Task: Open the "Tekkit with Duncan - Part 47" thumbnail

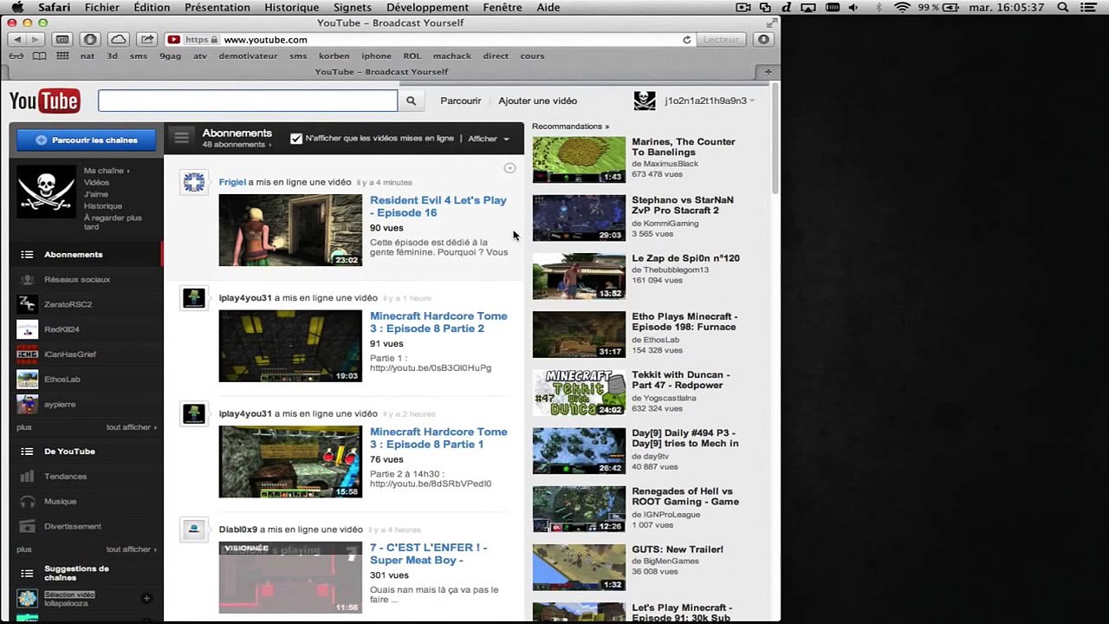Action: [x=579, y=392]
